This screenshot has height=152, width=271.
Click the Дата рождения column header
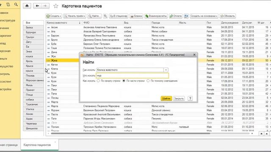230,23
